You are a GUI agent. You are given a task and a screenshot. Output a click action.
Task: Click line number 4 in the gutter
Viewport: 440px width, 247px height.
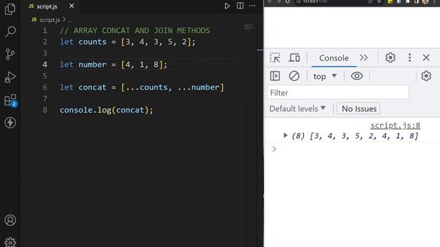45,64
